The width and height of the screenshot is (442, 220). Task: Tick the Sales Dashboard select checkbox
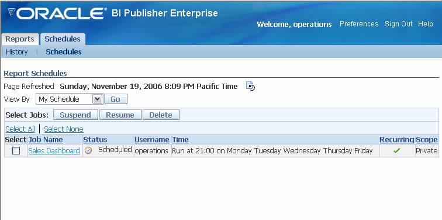point(16,151)
